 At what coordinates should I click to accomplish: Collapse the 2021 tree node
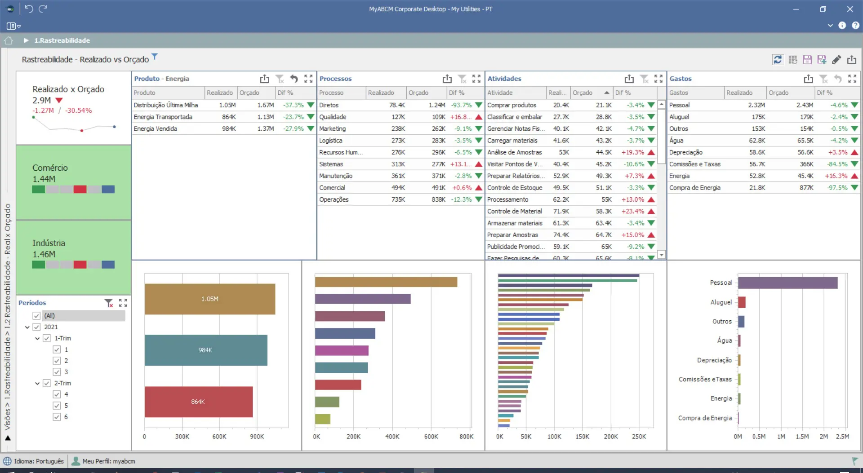[x=27, y=327]
